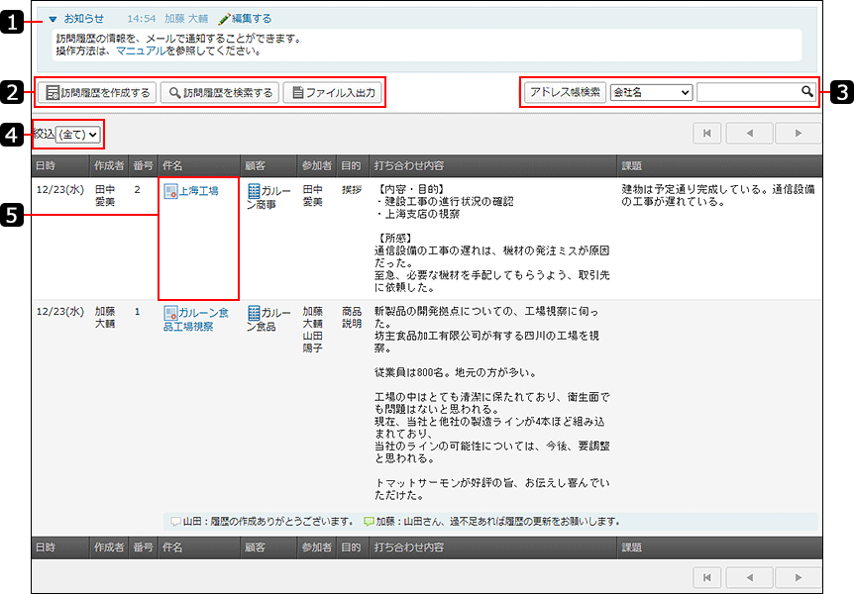Open the 絞込 (全て) filter dropdown
Viewport: 854px width, 594px height.
(78, 134)
